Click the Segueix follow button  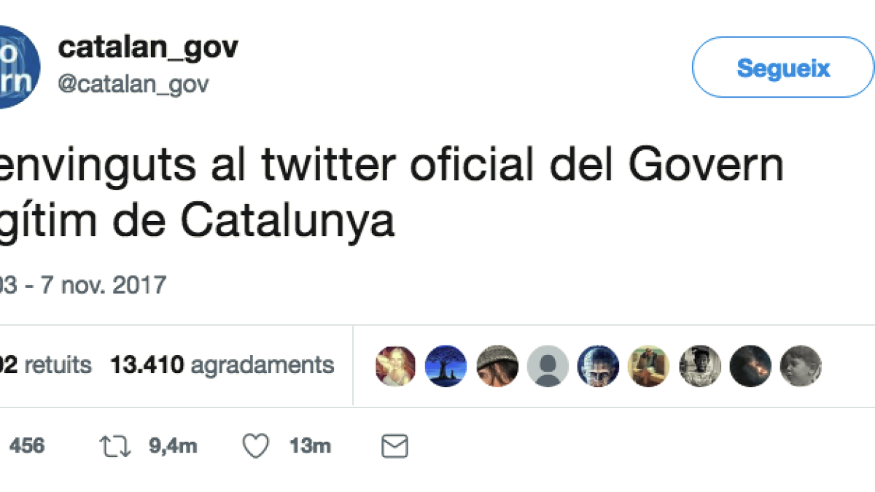click(x=782, y=68)
